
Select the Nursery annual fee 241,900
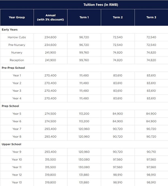tap(50, 53)
